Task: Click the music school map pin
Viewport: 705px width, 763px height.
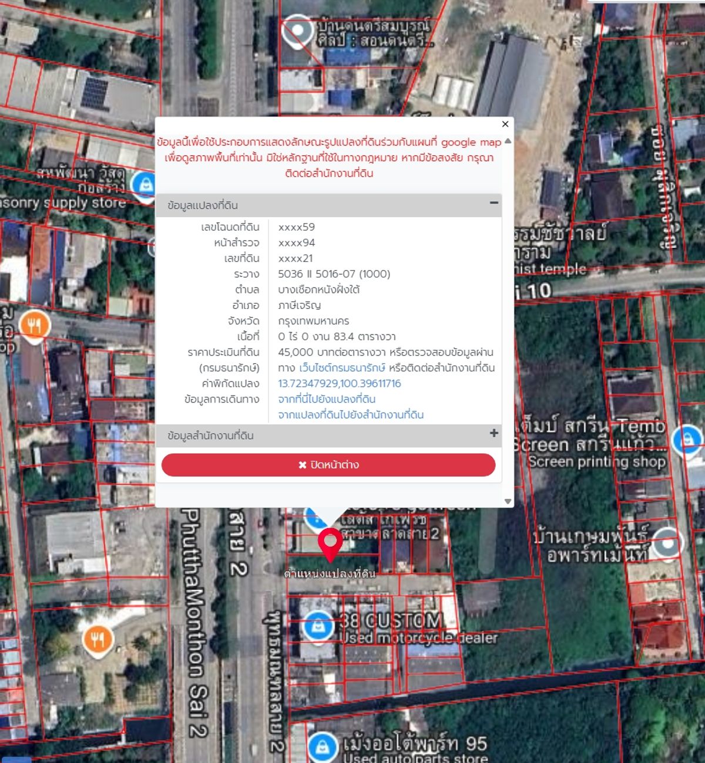Action: tap(297, 30)
